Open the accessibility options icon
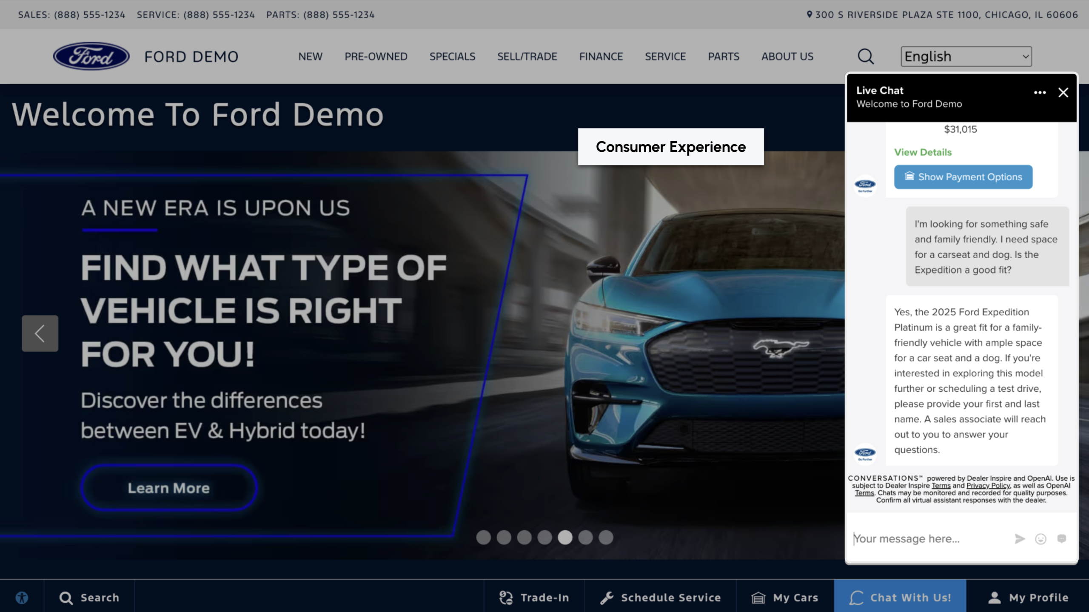 (x=22, y=598)
